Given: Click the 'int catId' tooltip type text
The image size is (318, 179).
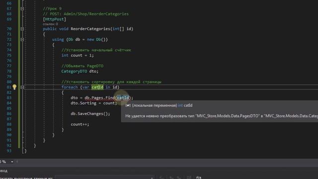Looking at the screenshot, I should 185,105.
